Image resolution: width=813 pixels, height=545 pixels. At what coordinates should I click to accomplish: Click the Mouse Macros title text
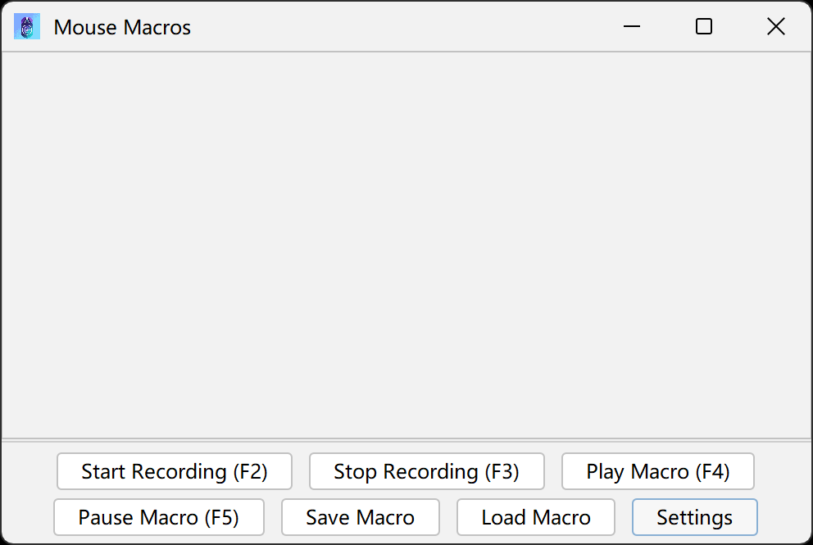click(x=122, y=27)
